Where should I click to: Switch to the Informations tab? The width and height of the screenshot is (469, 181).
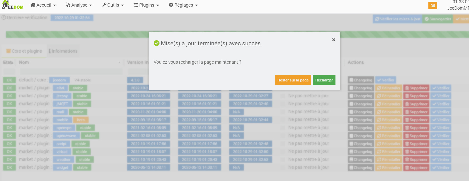point(63,51)
